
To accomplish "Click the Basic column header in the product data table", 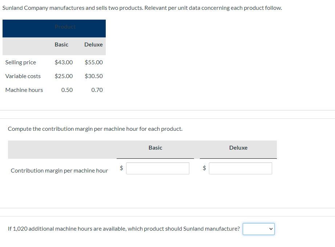I will coord(61,45).
